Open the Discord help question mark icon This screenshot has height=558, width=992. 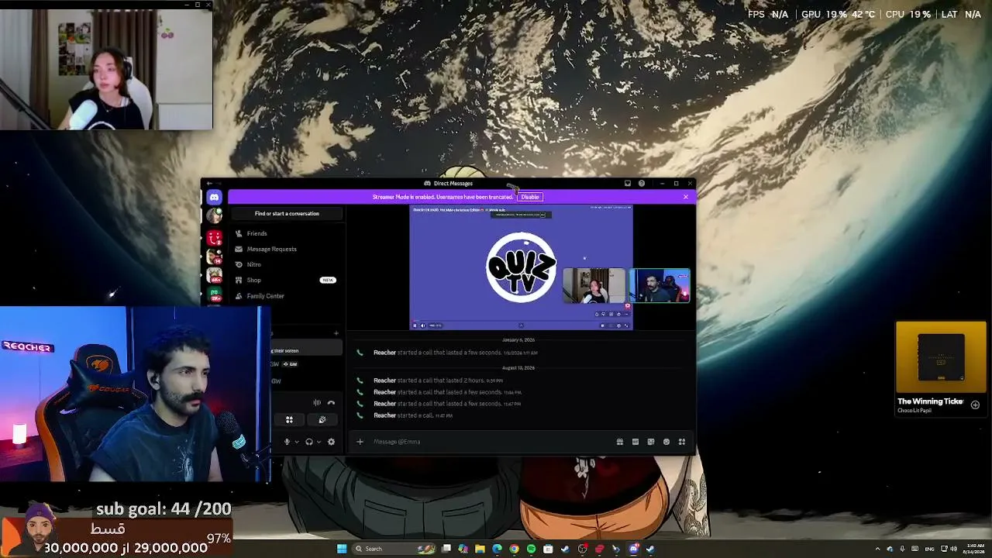[642, 184]
